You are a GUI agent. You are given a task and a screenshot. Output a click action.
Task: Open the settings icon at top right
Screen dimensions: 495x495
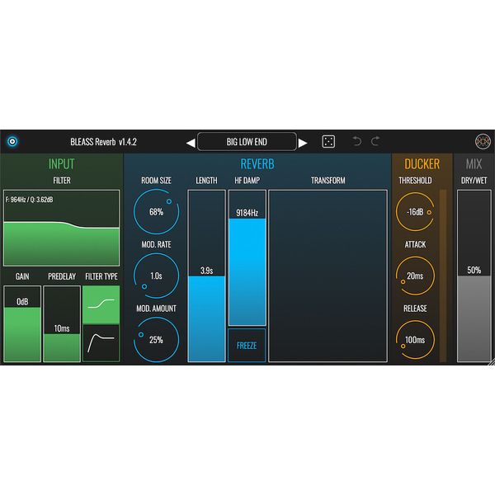point(483,141)
